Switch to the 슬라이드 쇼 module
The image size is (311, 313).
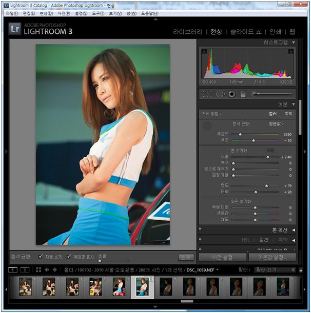click(246, 32)
